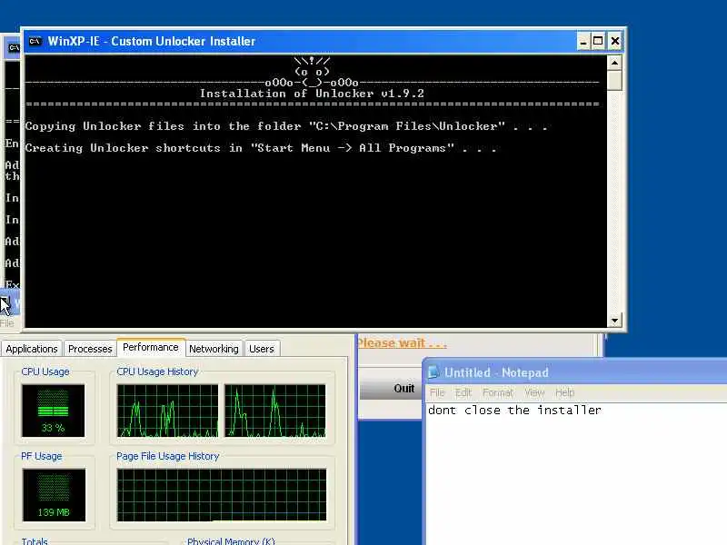Click the Untitled - Notepad title bar
727x545 pixels.
point(575,372)
